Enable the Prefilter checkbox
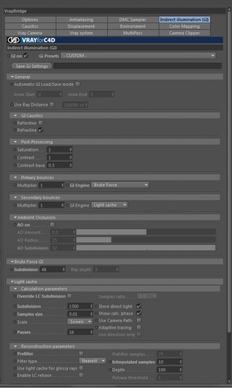This screenshot has width=232, height=389. click(81, 353)
